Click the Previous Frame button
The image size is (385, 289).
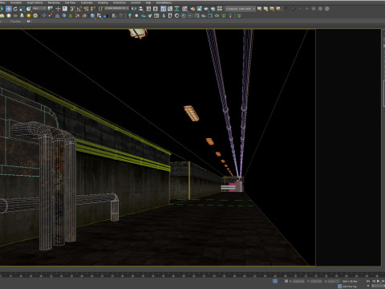pos(374,281)
